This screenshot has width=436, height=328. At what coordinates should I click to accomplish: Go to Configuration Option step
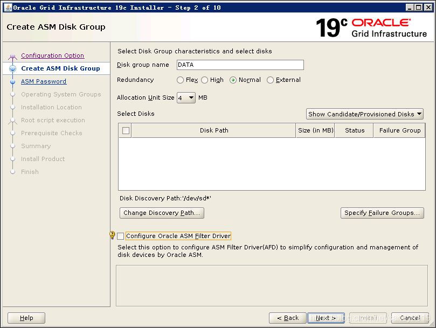pos(53,55)
